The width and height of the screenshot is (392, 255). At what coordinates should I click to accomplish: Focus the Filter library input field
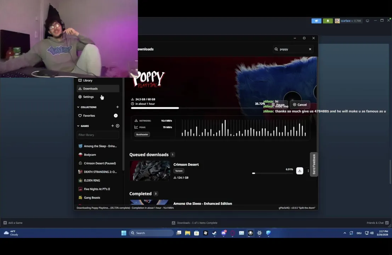click(98, 135)
